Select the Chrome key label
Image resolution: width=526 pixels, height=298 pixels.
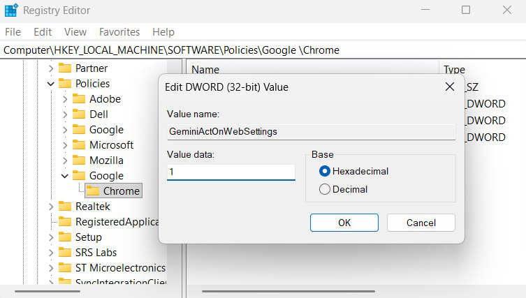click(x=121, y=191)
